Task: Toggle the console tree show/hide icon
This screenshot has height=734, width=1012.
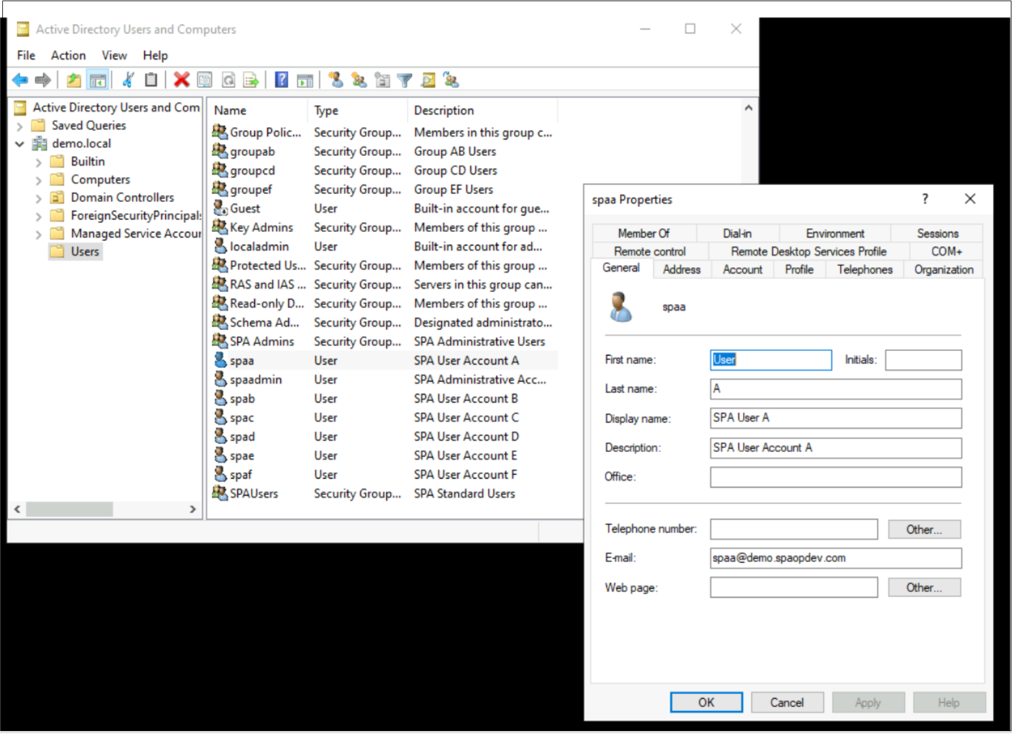Action: pyautogui.click(x=98, y=80)
